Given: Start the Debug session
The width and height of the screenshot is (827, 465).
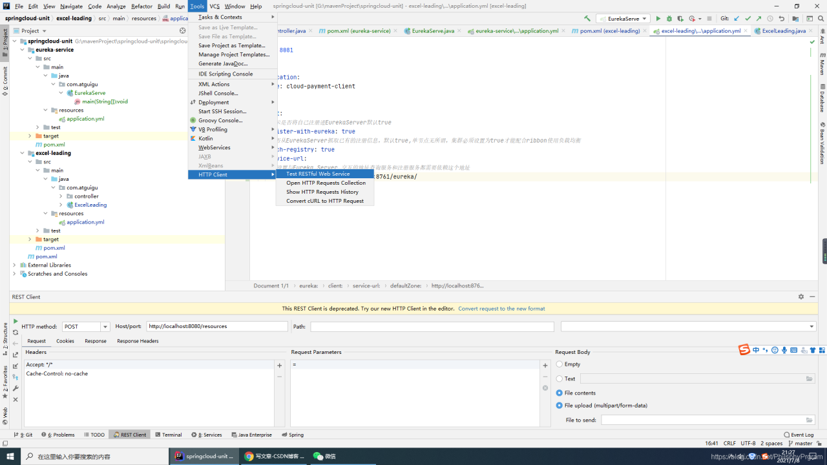Looking at the screenshot, I should point(669,18).
